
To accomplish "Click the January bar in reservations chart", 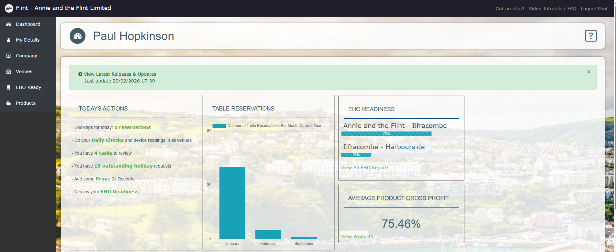I will point(232,203).
